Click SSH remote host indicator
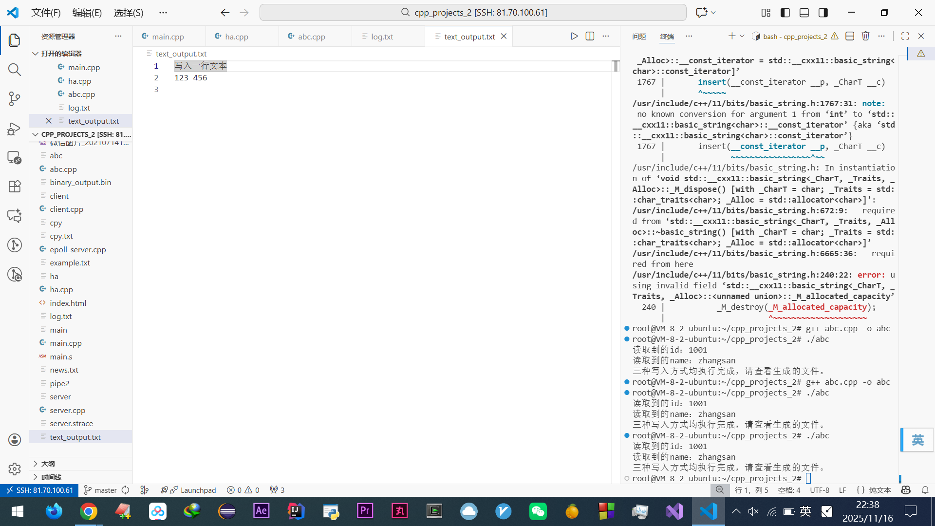 click(39, 490)
